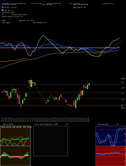
Task: Click the 'Intra Day Trading Price & MR' title
Action: click(x=46, y=124)
